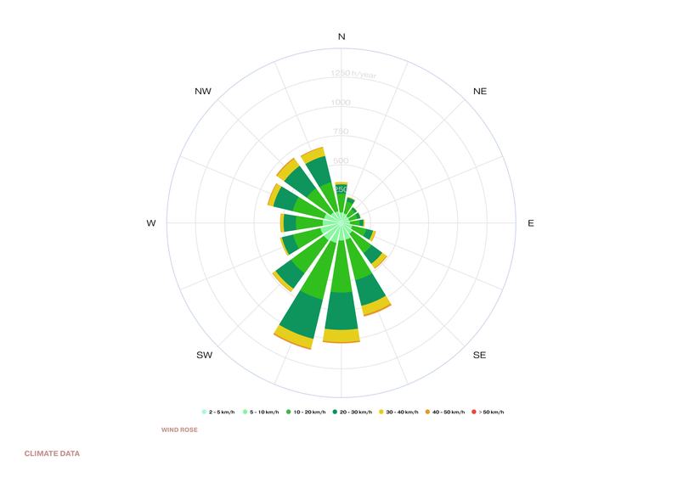The height and width of the screenshot is (483, 683).
Task: Click the W compass label
Action: point(150,223)
